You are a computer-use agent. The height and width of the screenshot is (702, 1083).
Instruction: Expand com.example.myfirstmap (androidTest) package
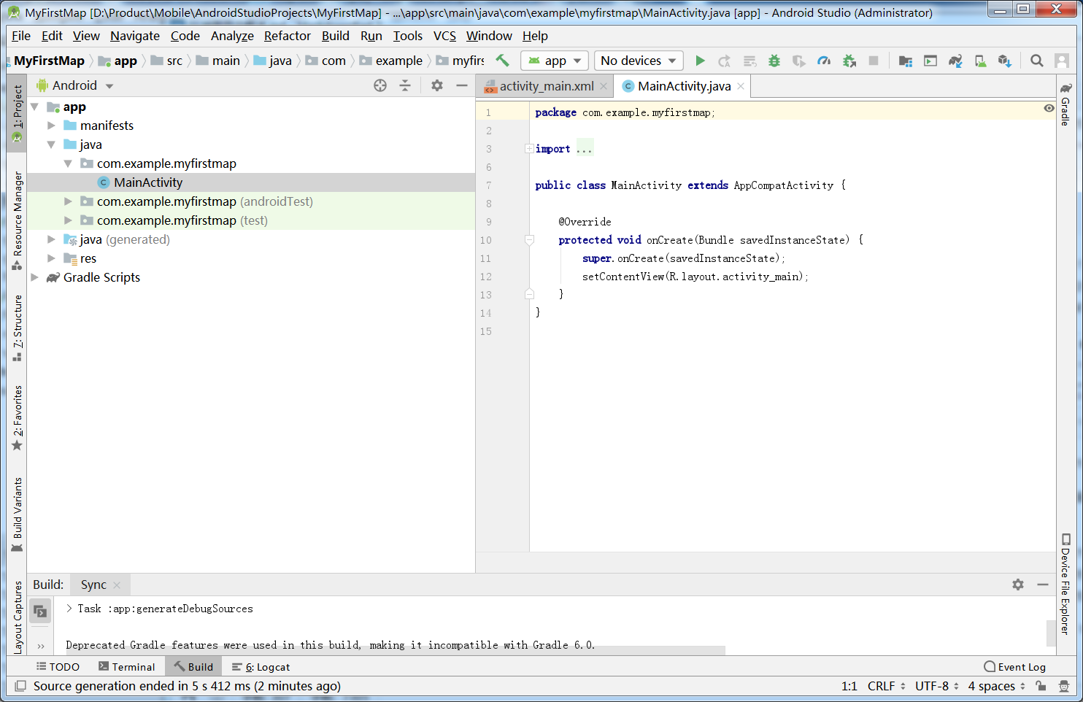[68, 201]
